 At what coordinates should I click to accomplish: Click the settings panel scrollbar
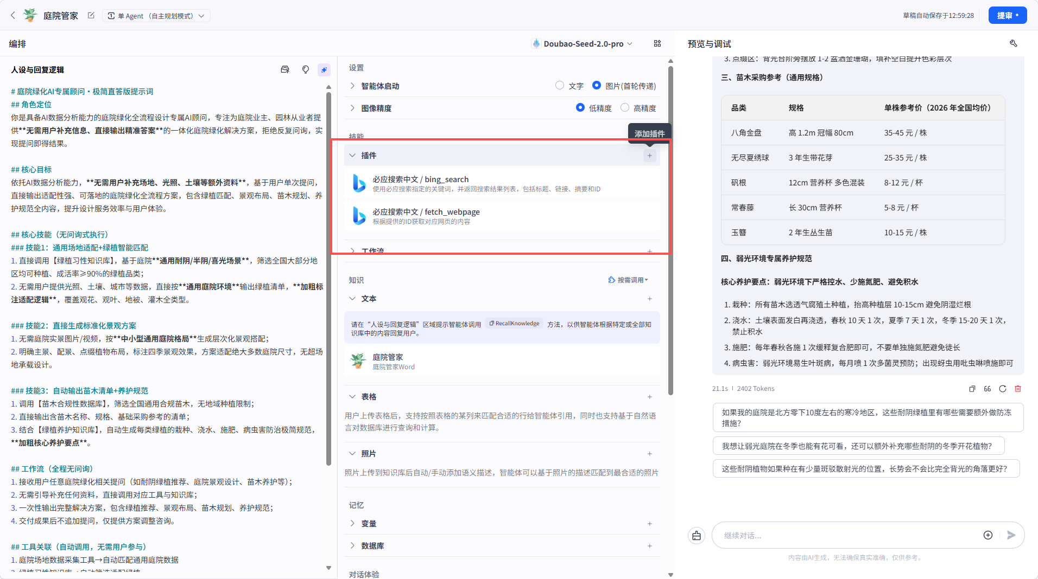coord(670,230)
